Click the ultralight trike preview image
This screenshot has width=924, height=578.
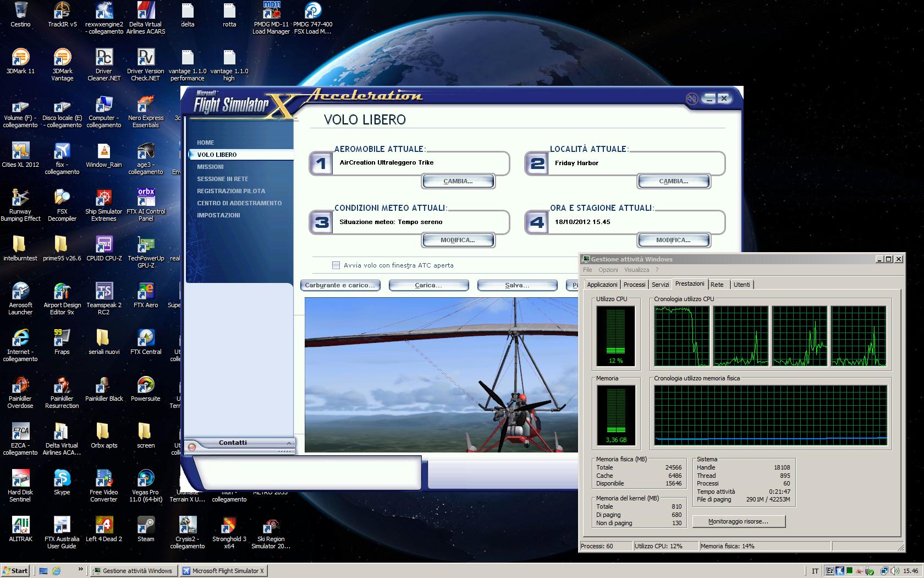tap(441, 375)
